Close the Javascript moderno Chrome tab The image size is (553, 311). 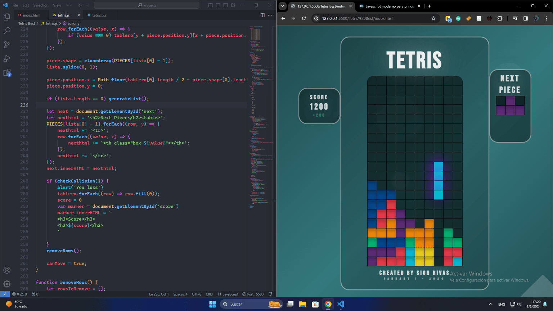click(x=419, y=6)
